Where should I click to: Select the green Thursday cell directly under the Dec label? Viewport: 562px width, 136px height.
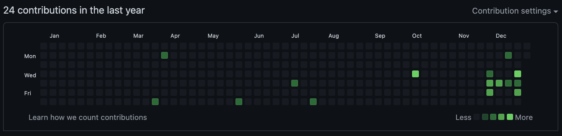click(x=499, y=83)
